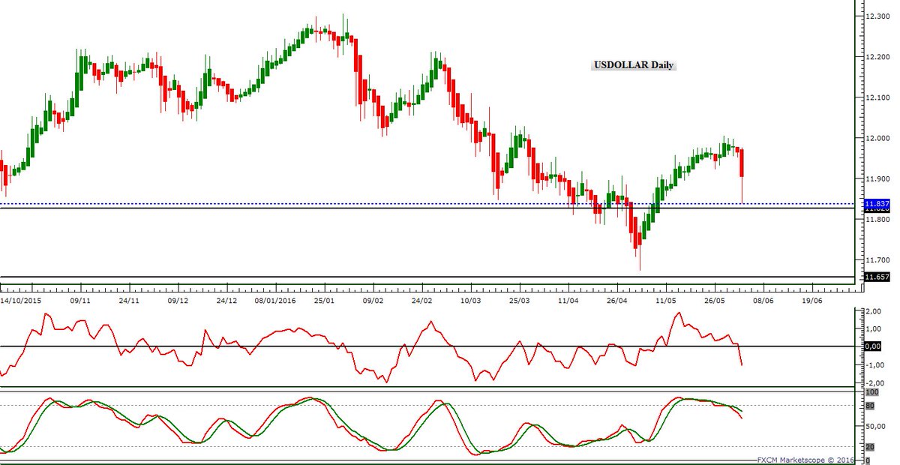The width and height of the screenshot is (900, 465).
Task: Select the 12.200 price axis label
Action: (877, 57)
